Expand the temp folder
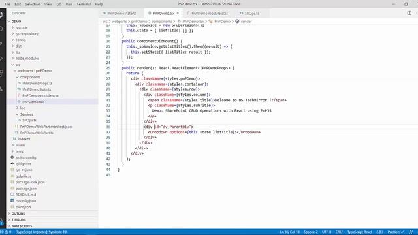The height and width of the screenshot is (235, 418). coord(20,151)
